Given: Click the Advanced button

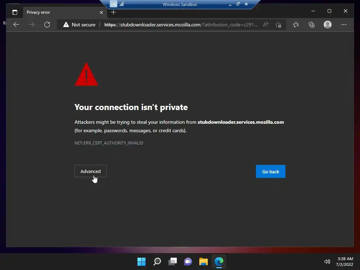Looking at the screenshot, I should pyautogui.click(x=90, y=171).
